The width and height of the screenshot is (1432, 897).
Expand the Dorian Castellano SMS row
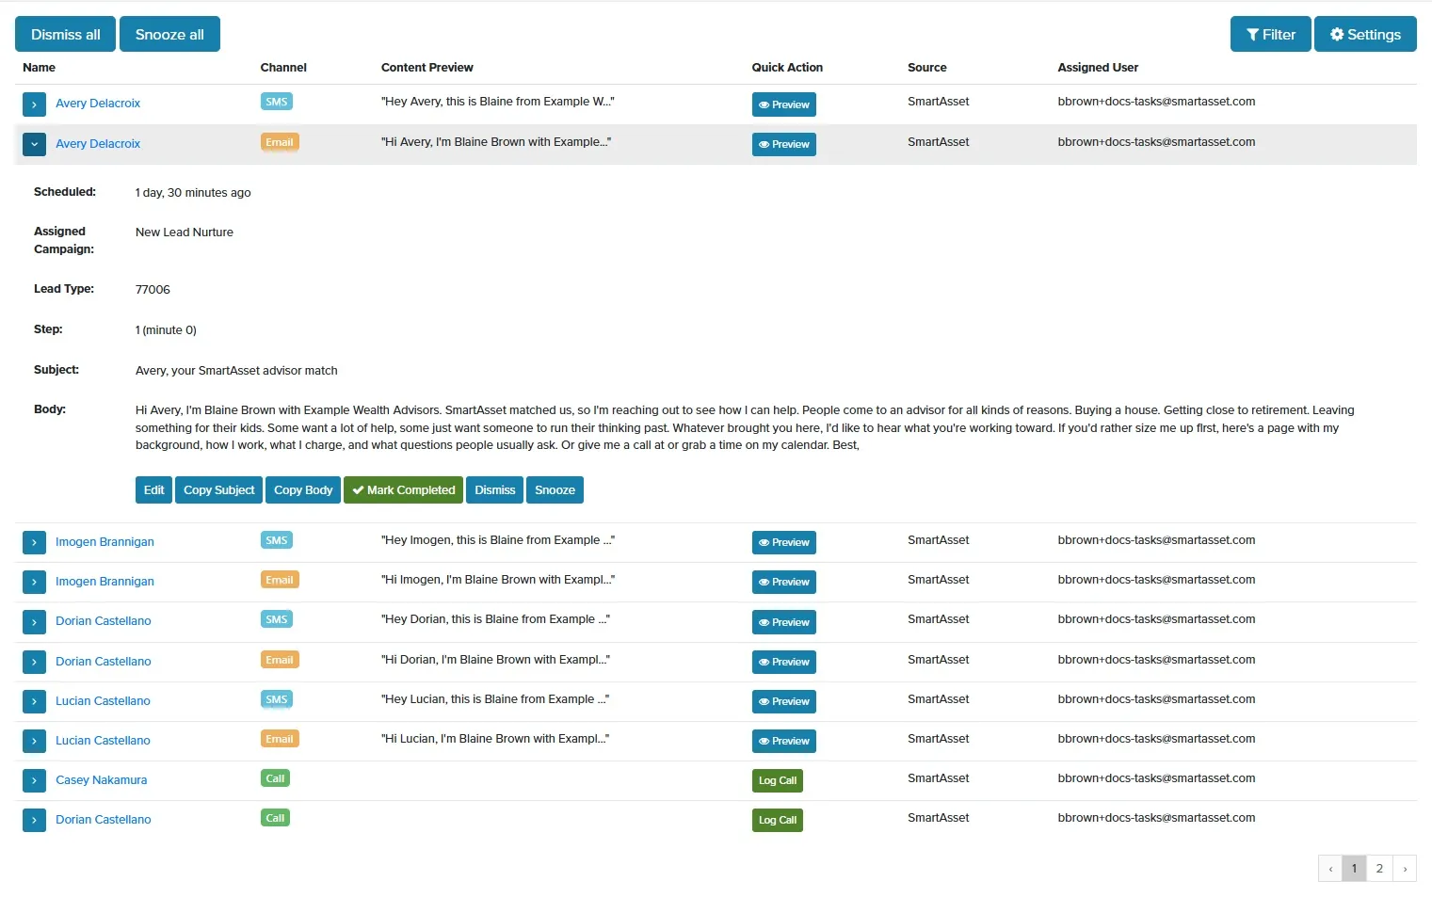[34, 621]
